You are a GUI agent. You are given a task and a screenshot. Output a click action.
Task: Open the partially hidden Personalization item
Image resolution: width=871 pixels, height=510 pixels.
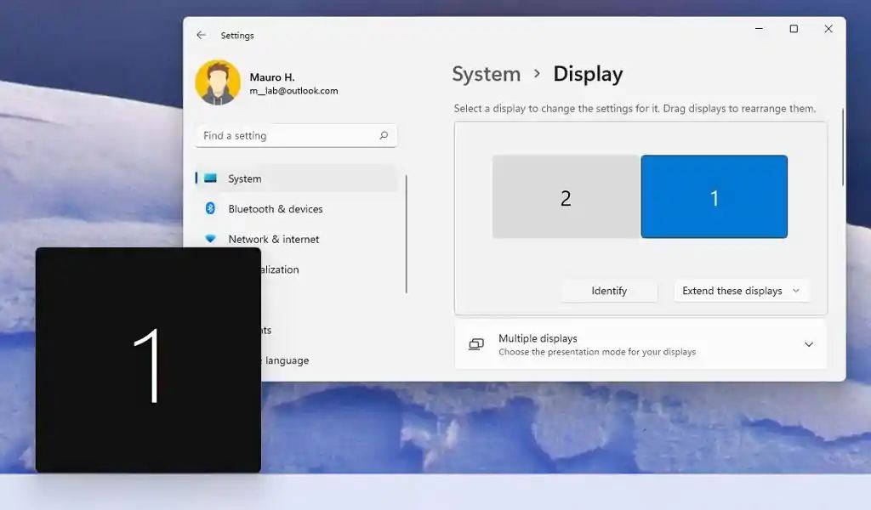(281, 269)
